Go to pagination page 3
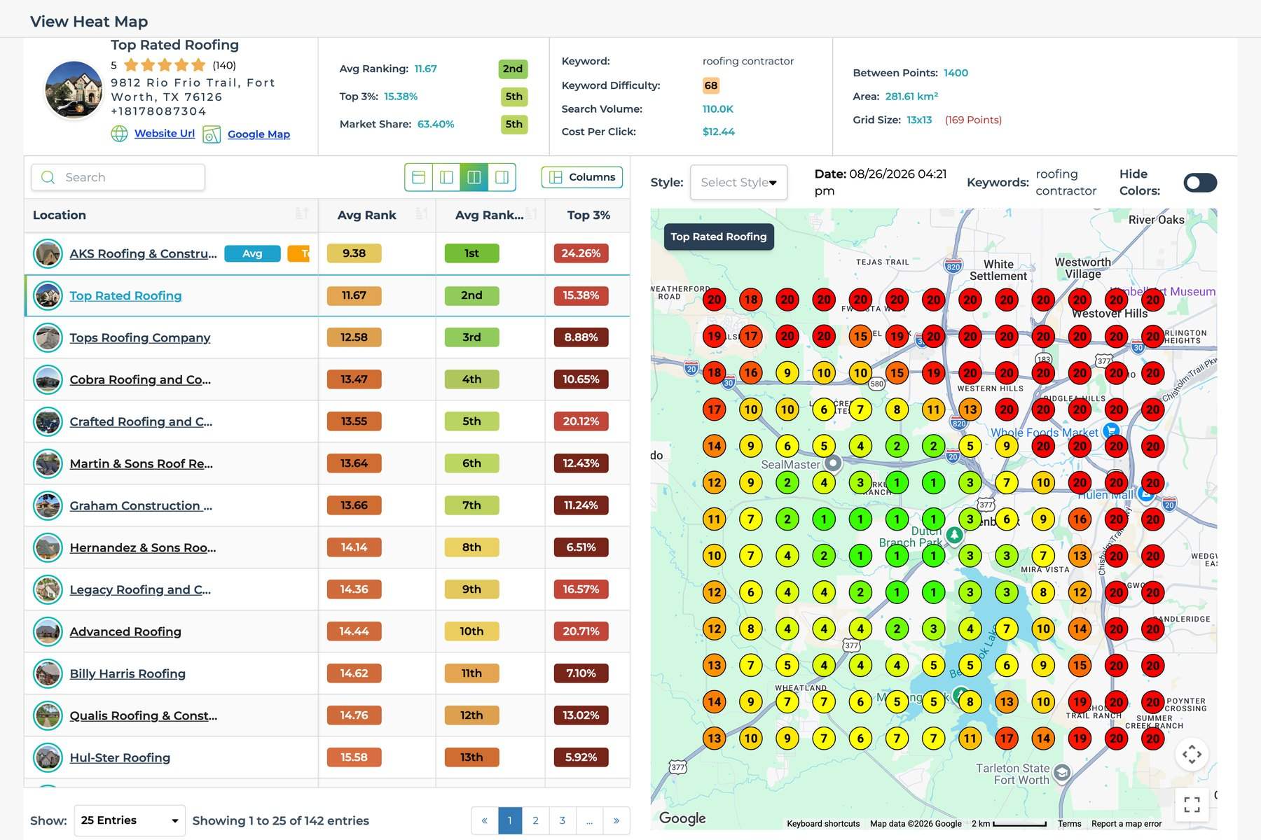1261x840 pixels. click(x=563, y=820)
